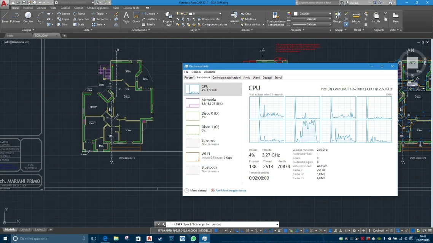
Task: Activate the Quota dimension tool
Action: tap(136, 17)
